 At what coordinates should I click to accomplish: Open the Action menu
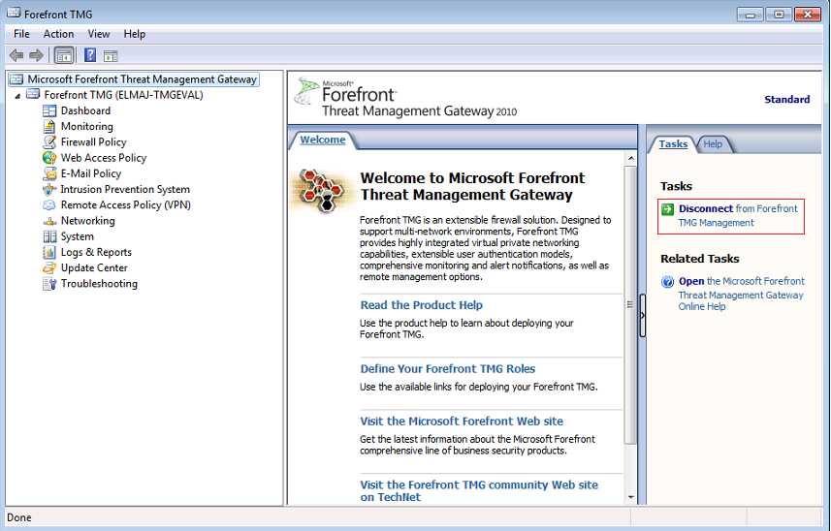click(x=58, y=34)
